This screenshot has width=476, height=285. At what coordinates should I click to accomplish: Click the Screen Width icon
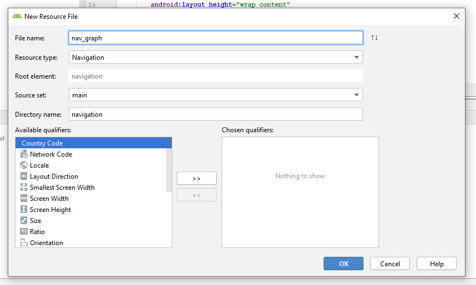(x=24, y=199)
